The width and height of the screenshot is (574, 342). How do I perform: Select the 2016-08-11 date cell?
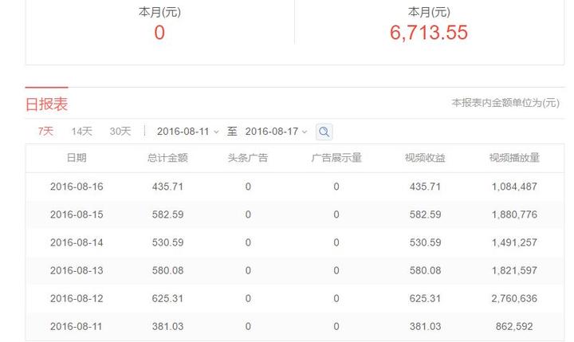tap(77, 326)
